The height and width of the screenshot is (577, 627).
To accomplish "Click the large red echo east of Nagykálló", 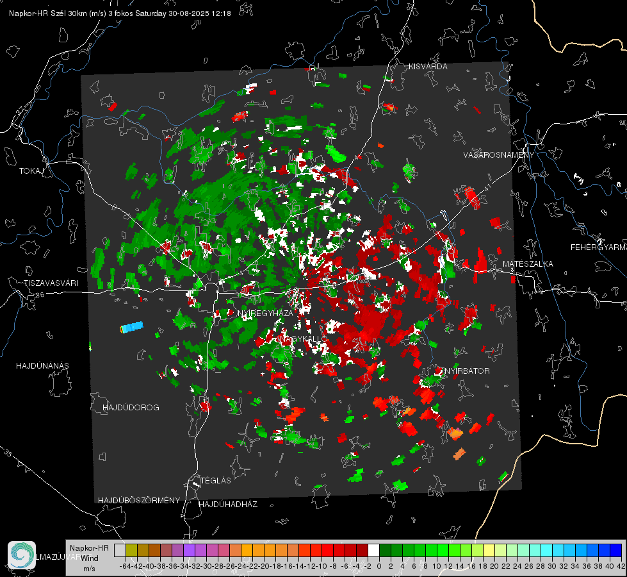I will [370, 322].
